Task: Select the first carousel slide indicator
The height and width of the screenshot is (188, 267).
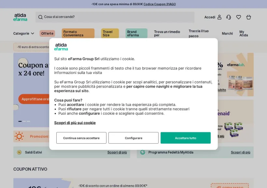Action: click(x=20, y=121)
